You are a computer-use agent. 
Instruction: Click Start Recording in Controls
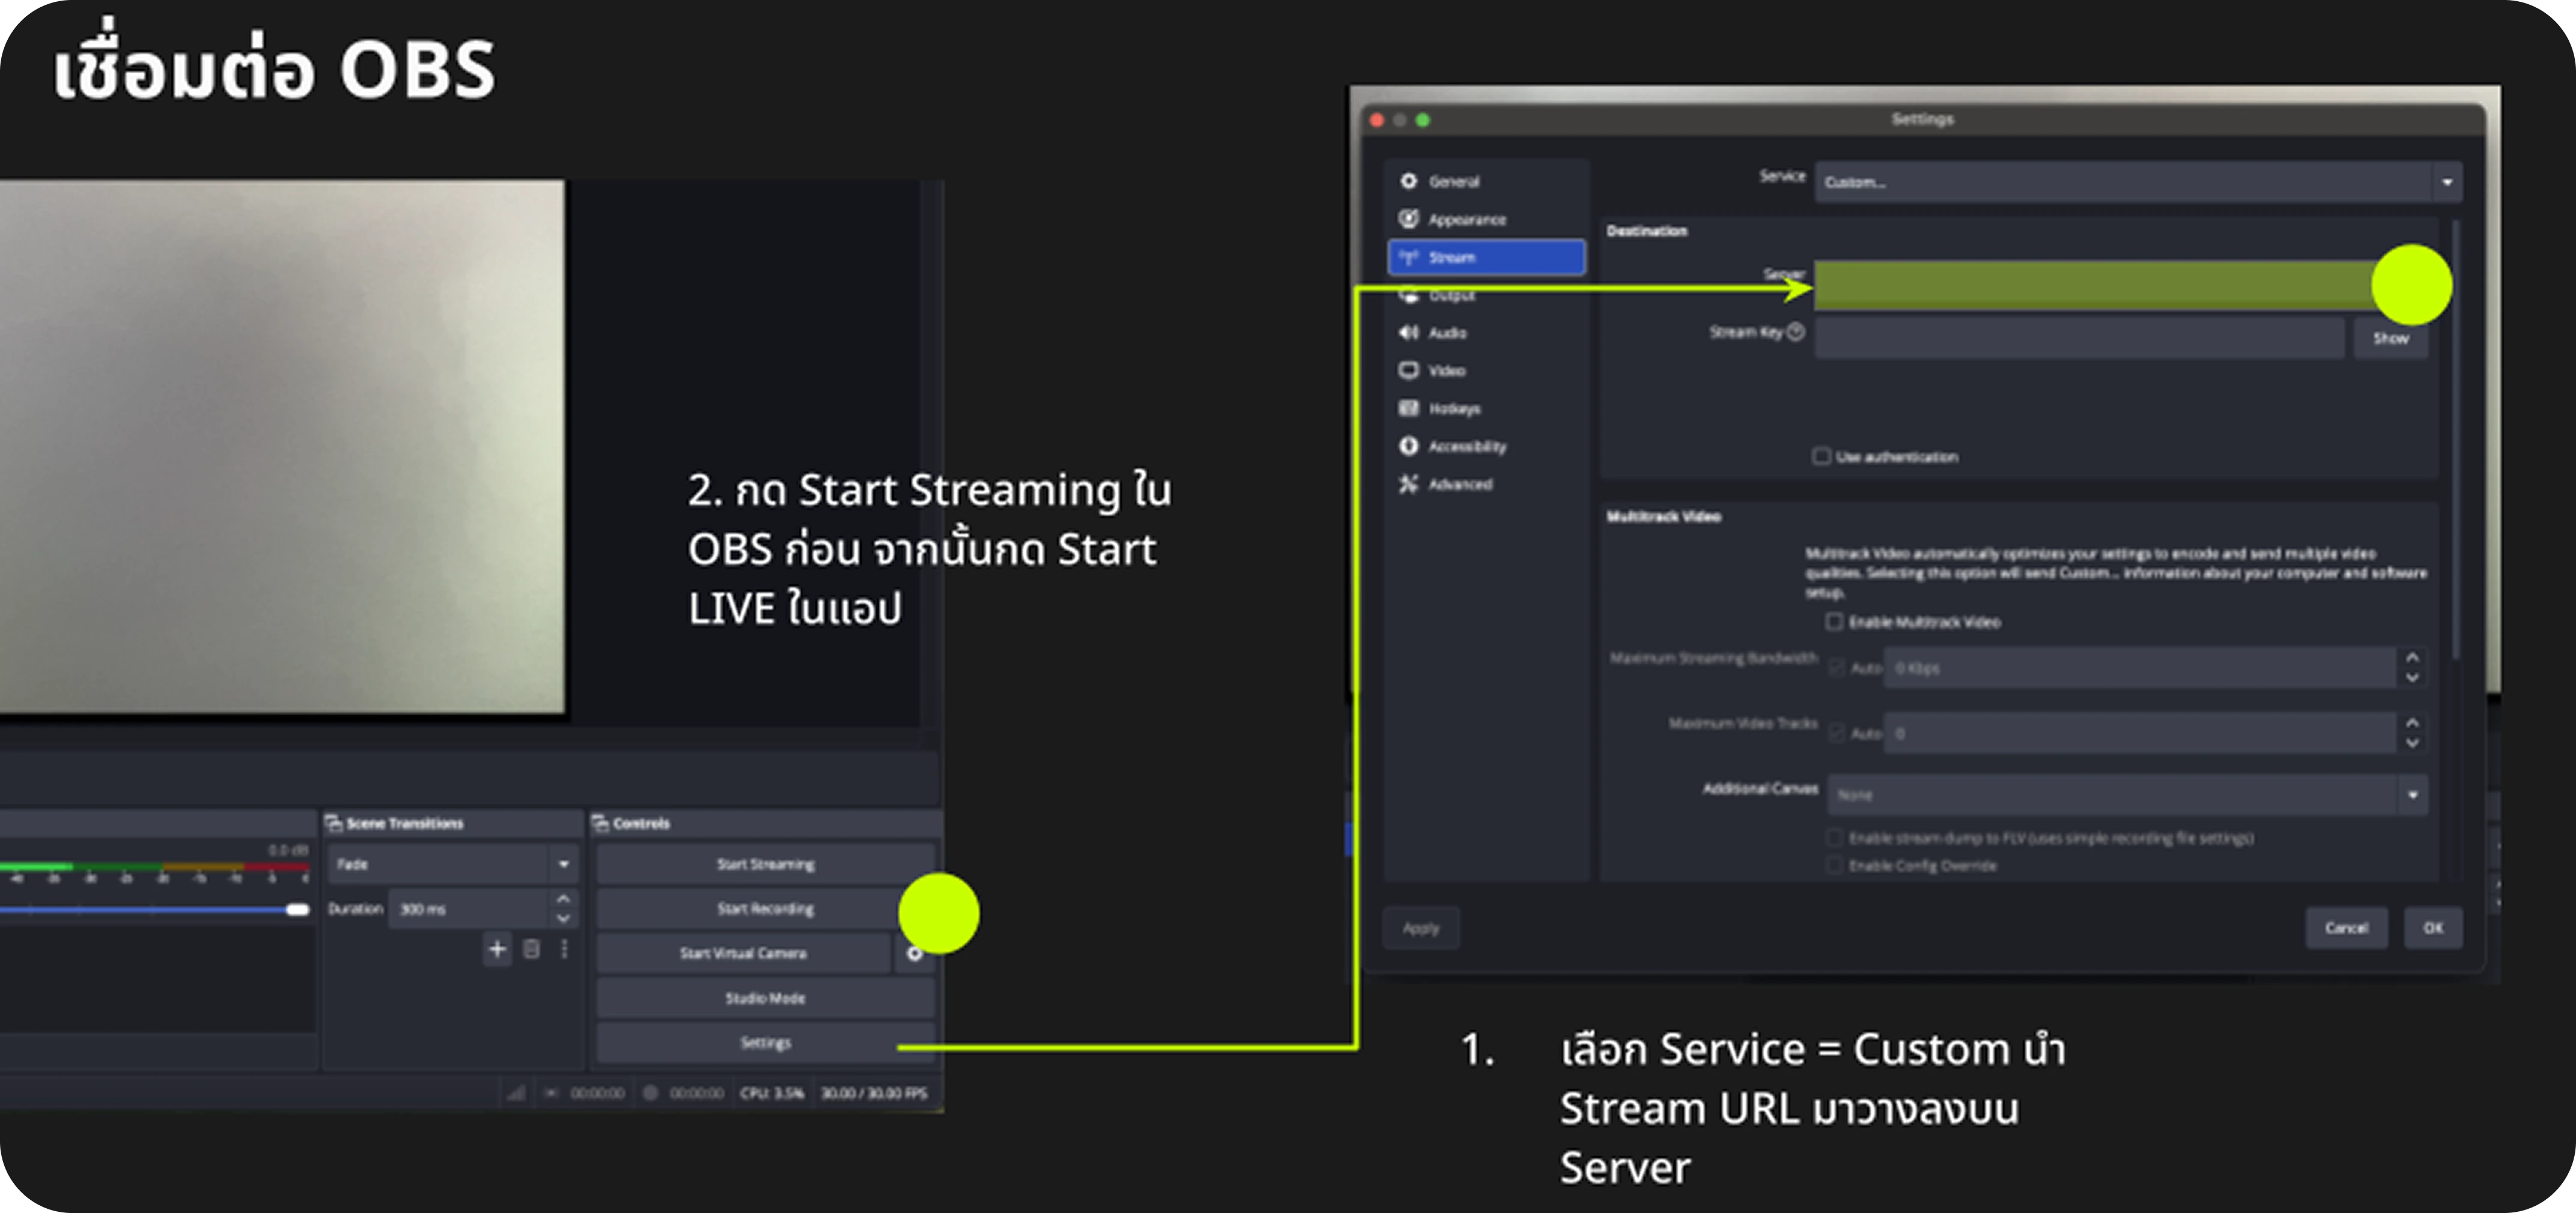(x=765, y=909)
